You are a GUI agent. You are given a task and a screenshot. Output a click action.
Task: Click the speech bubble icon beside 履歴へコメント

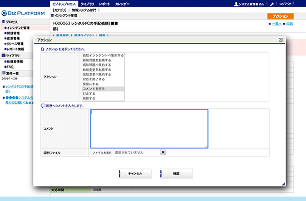click(43, 105)
